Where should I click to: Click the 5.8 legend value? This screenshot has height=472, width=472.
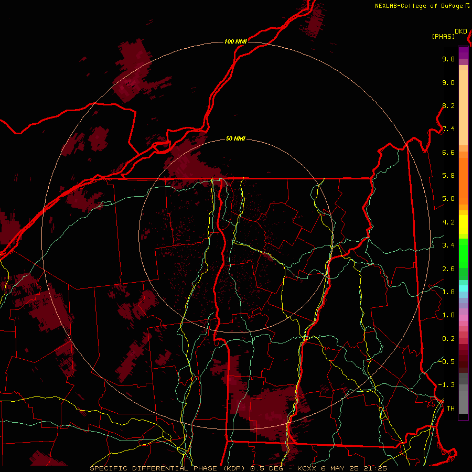448,176
